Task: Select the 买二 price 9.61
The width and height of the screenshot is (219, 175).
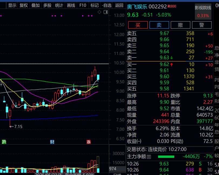Action: click(164, 70)
